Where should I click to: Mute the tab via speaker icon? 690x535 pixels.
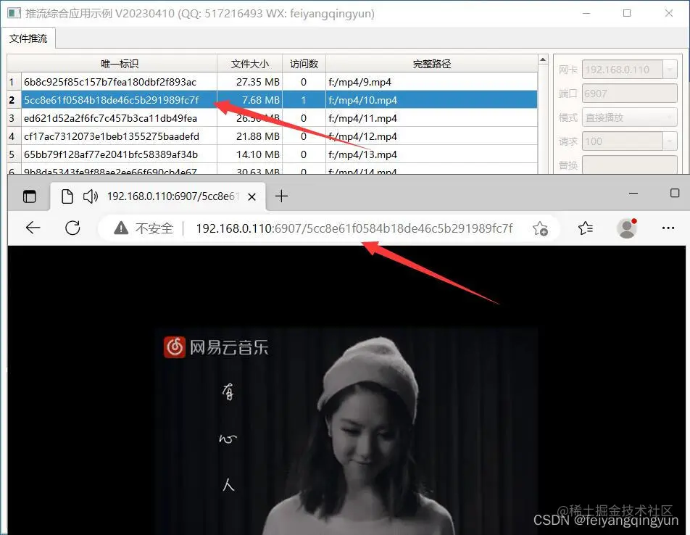pyautogui.click(x=90, y=196)
